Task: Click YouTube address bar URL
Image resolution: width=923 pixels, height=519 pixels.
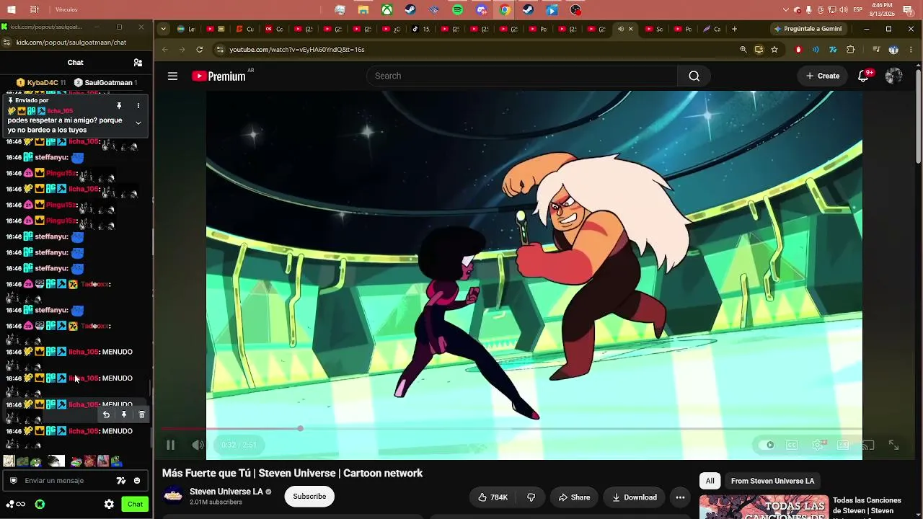Action: (297, 50)
